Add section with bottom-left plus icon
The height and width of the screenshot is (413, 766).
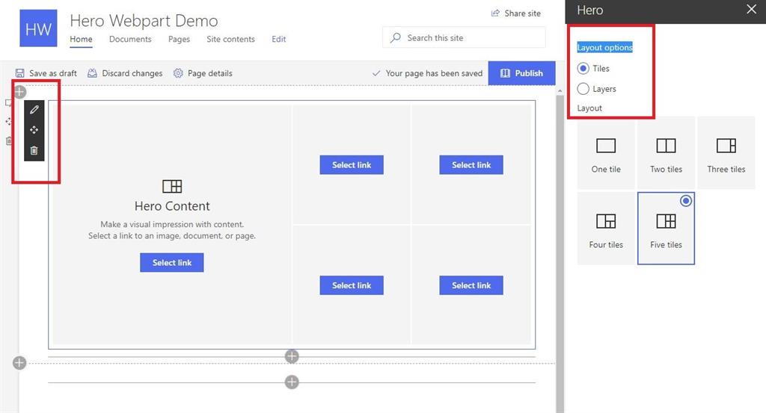tap(19, 363)
